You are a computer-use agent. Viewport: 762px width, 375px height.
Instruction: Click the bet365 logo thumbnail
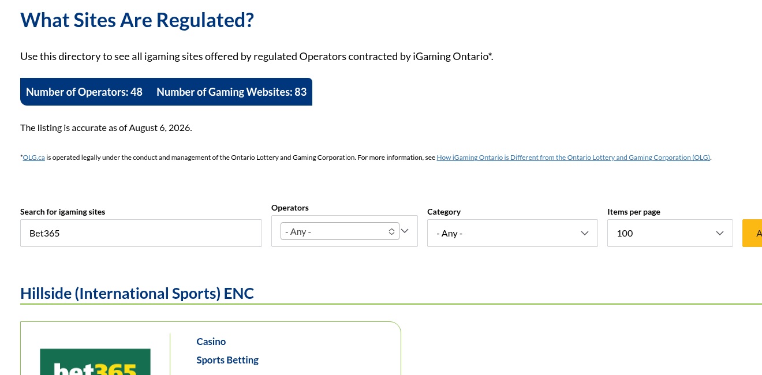tap(95, 362)
